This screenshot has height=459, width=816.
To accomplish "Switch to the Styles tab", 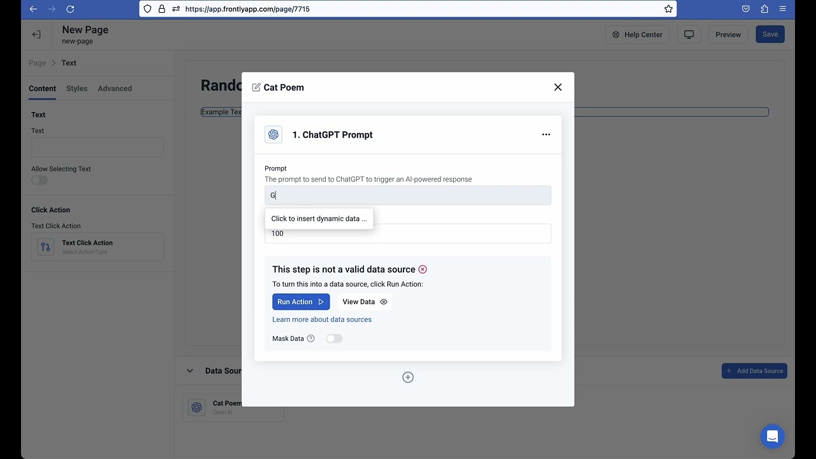I will [x=76, y=89].
